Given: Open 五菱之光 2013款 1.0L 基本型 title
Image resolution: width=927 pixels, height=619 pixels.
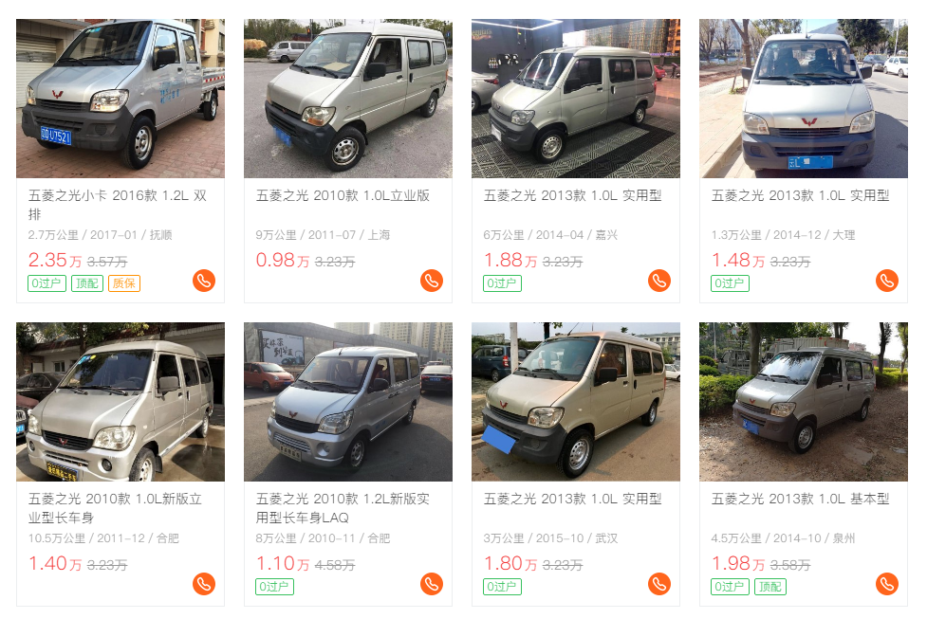Looking at the screenshot, I should [x=800, y=500].
